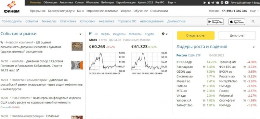The height and width of the screenshot is (119, 260).
Task: Click the Открыть счет button
Action: pyautogui.click(x=196, y=36)
